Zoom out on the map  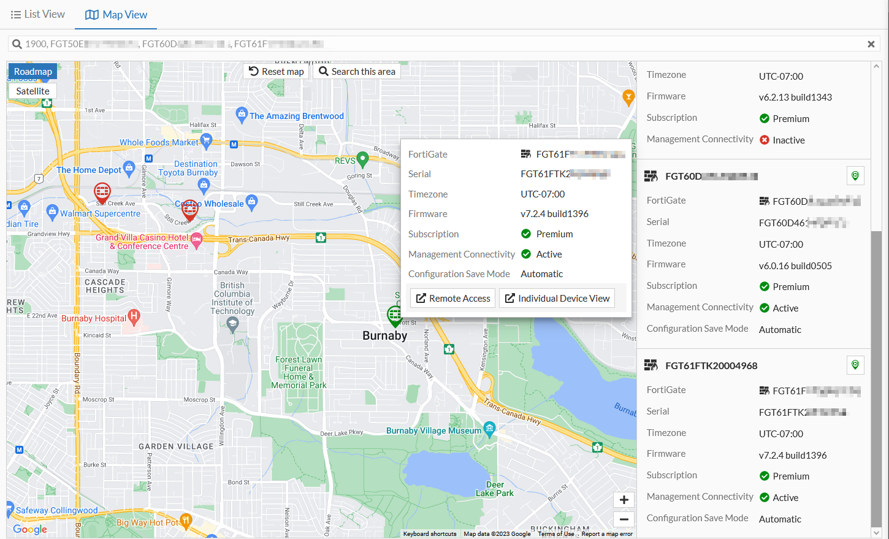(x=624, y=519)
